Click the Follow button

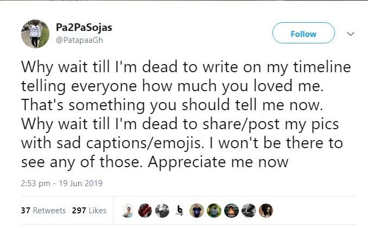coord(303,34)
